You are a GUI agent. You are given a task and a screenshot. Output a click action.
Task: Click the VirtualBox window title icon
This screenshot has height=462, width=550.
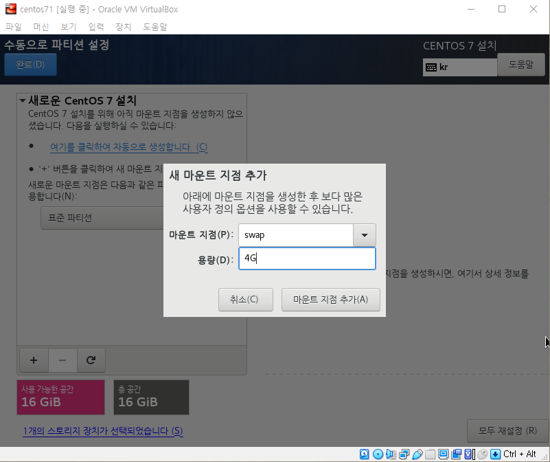pyautogui.click(x=11, y=9)
